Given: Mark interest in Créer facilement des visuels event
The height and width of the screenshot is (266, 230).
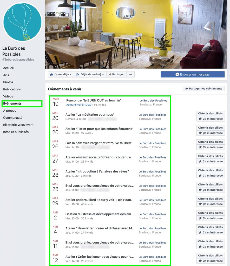Looking at the screenshot, I should (x=211, y=261).
